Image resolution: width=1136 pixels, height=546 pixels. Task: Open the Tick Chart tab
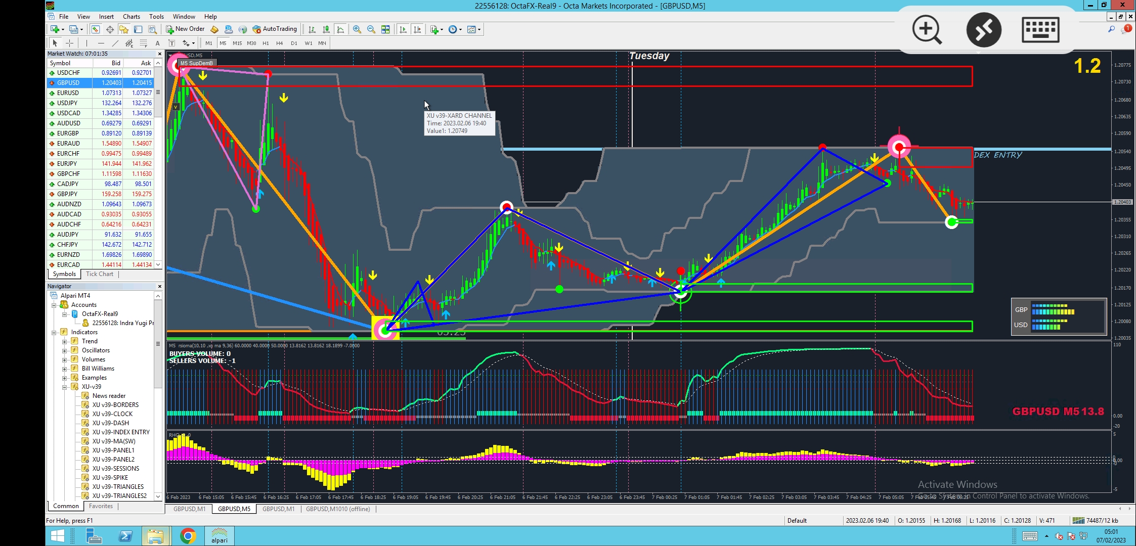[x=99, y=274]
